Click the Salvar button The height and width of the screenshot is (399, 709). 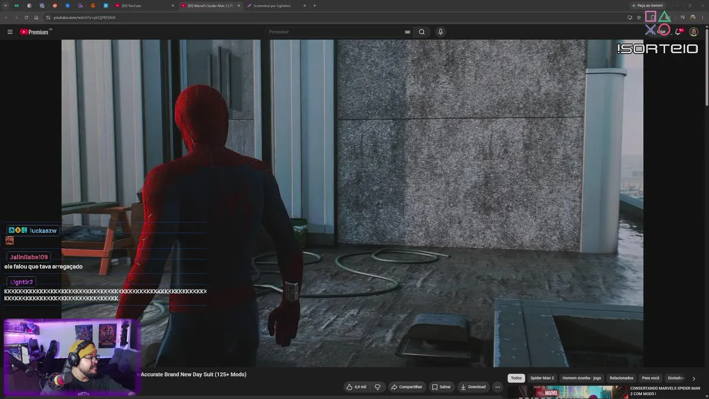(441, 387)
